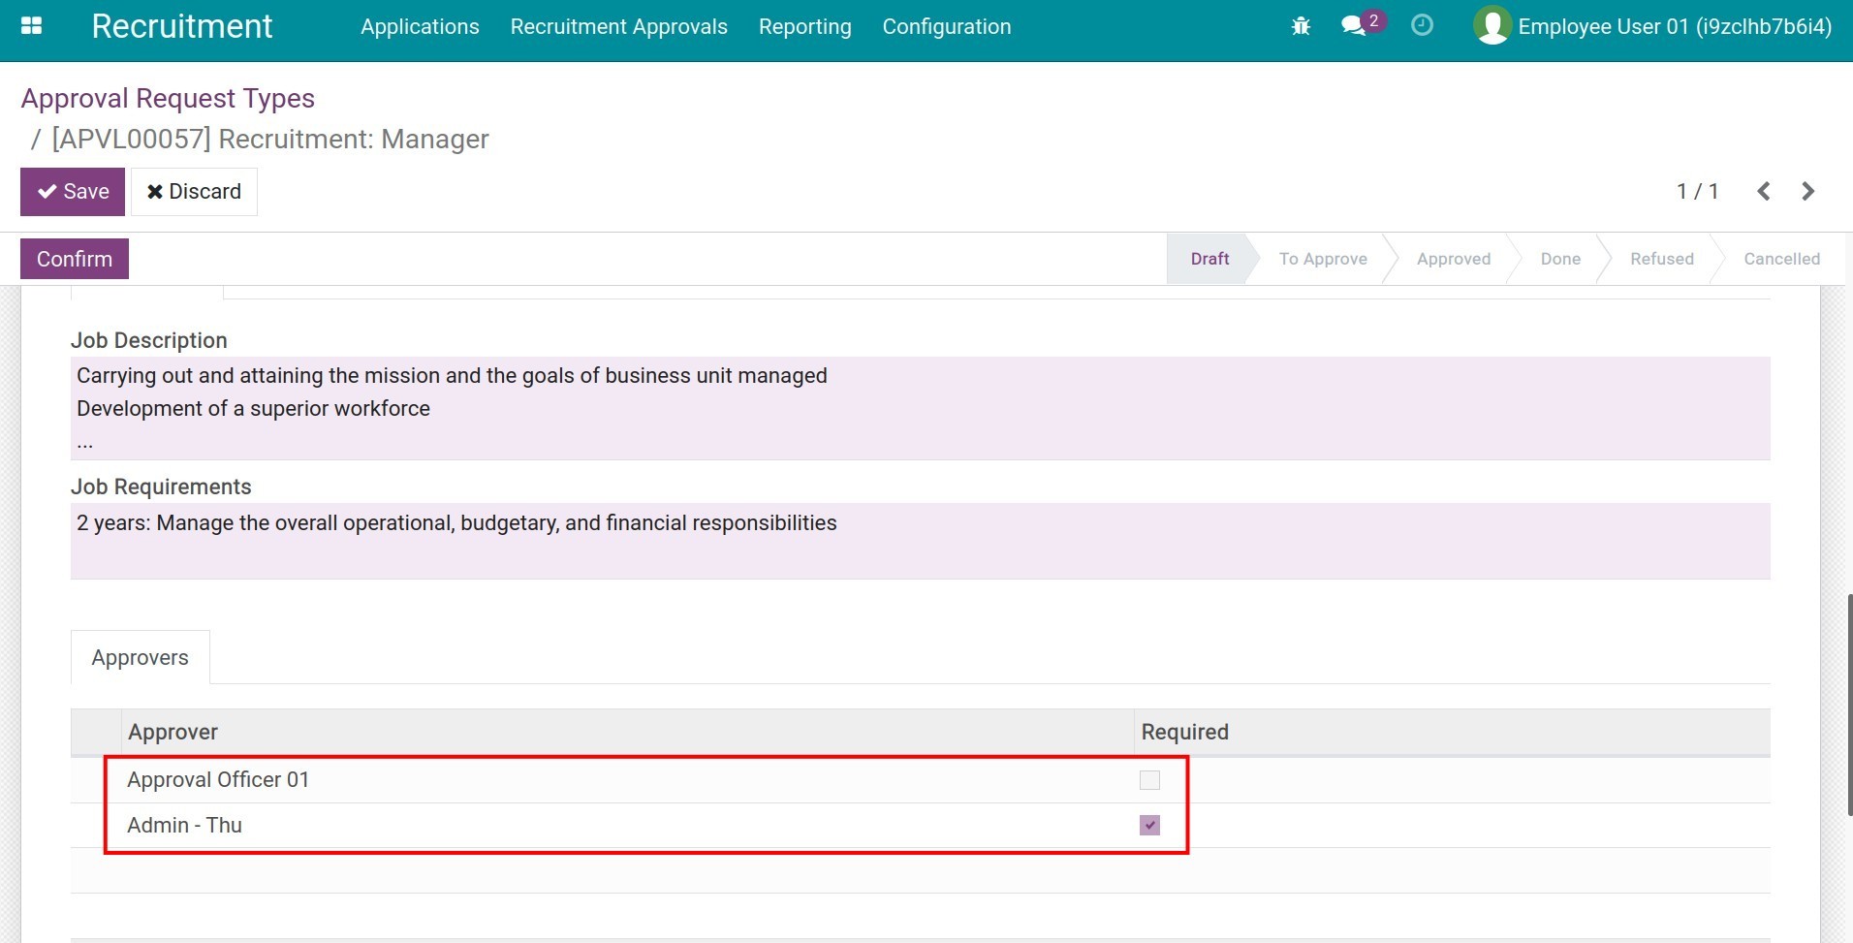Viewport: 1853px width, 943px height.
Task: Go to next record with right arrow
Action: tap(1807, 191)
